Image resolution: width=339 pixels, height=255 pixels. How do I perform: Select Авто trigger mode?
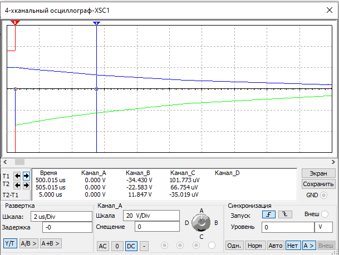(276, 246)
